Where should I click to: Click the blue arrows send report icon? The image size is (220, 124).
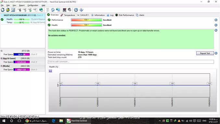point(53,10)
